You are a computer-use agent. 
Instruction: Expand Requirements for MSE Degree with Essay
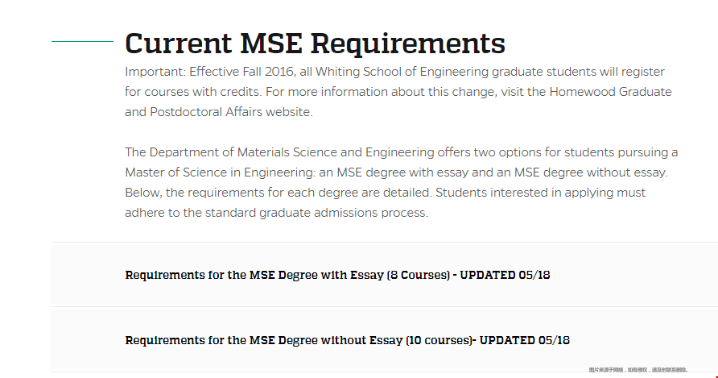(384, 275)
